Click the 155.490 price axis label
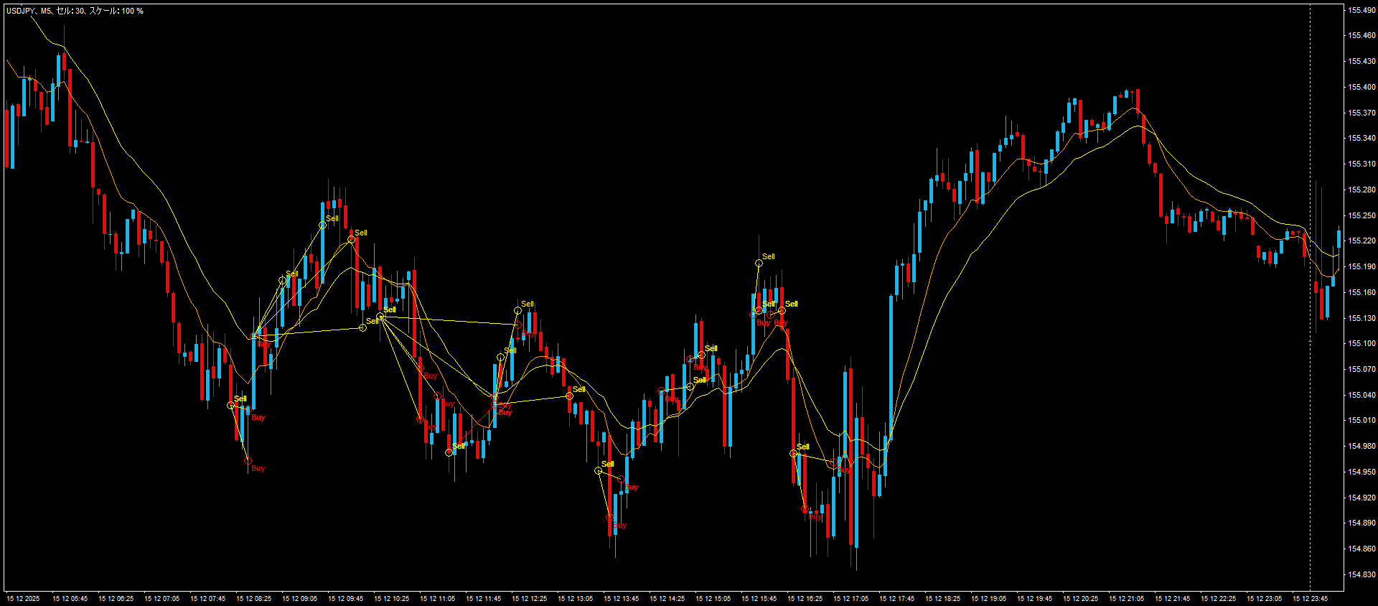This screenshot has height=606, width=1378. point(1361,10)
